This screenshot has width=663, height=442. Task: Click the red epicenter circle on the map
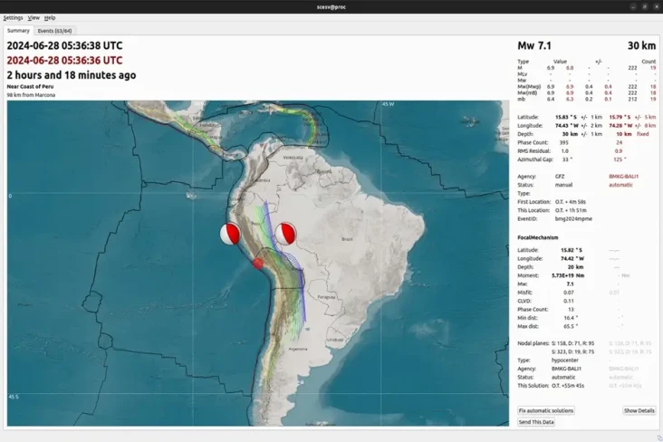pyautogui.click(x=258, y=264)
